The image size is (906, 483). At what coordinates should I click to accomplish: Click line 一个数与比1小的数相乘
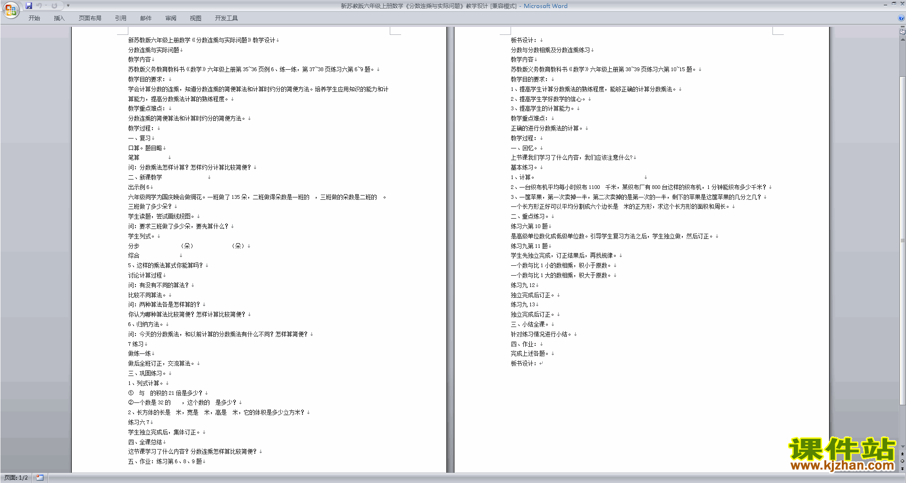coord(561,266)
